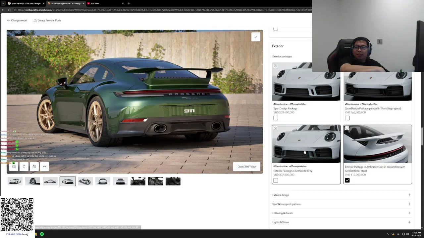Click browser back arrow

pos(3,10)
